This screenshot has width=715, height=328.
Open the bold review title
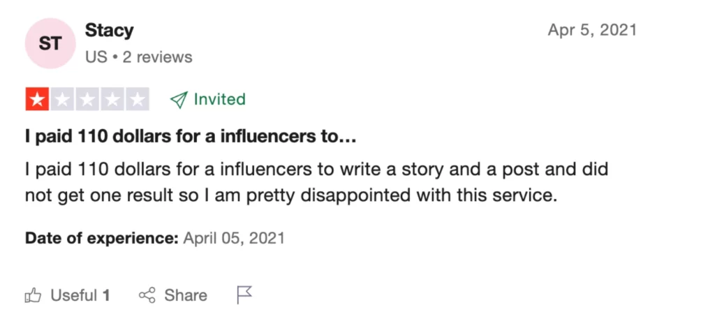pos(191,138)
